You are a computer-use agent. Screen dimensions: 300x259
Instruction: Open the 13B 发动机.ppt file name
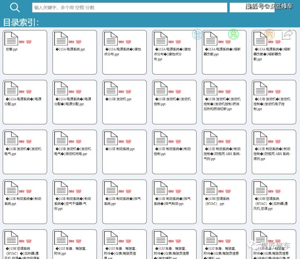[x=119, y=99]
